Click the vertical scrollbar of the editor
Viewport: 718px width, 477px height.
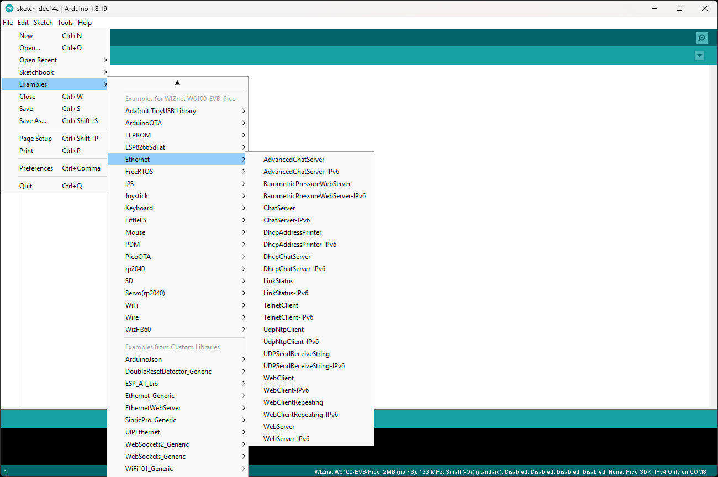(x=712, y=236)
